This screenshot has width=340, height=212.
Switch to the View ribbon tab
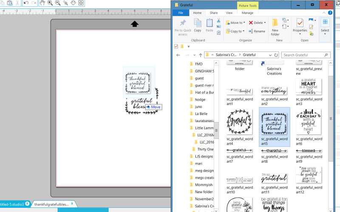tap(229, 13)
